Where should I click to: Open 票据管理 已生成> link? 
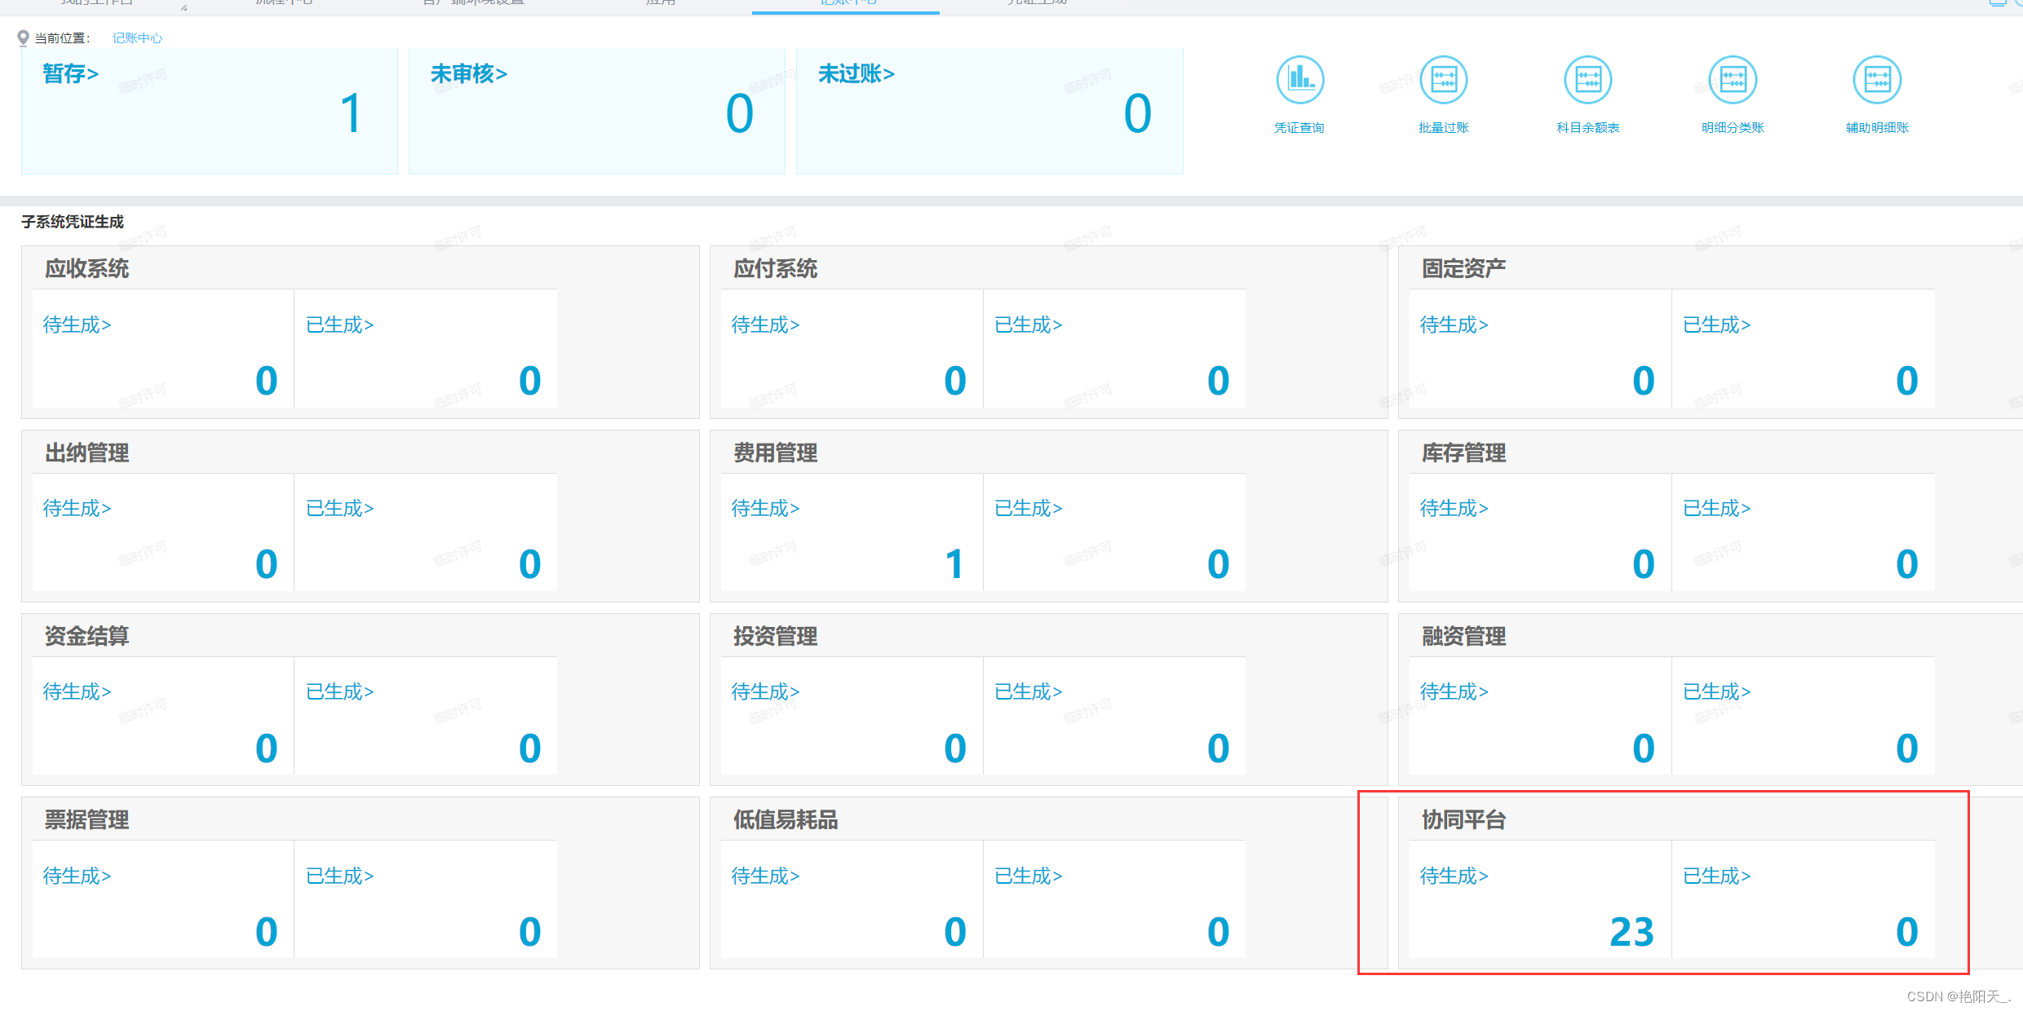coord(340,876)
